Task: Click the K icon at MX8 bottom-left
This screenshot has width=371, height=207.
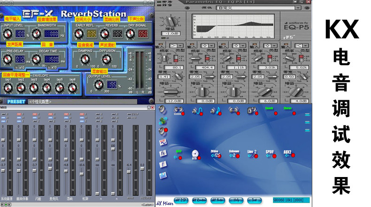Action: pos(10,205)
